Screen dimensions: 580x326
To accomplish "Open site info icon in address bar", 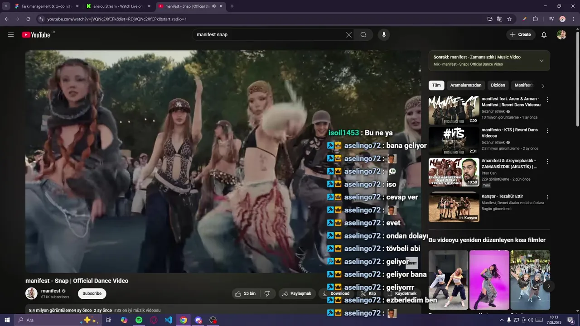I will (x=41, y=19).
